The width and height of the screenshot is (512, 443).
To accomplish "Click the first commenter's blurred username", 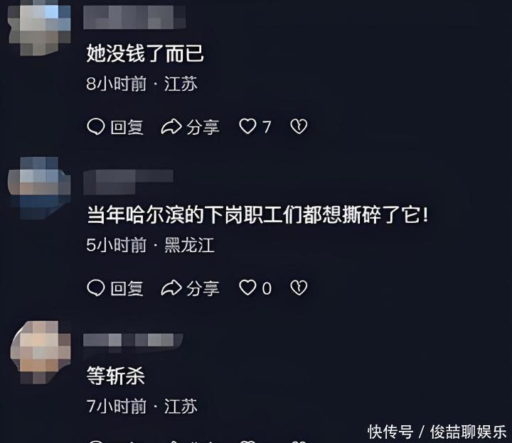I will pos(134,17).
